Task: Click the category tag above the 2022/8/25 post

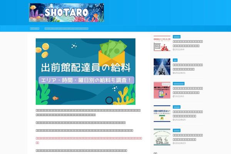Action: coord(177,107)
